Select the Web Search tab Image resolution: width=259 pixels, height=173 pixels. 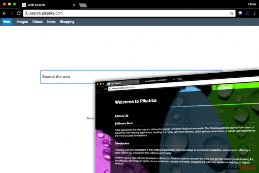coord(49,5)
